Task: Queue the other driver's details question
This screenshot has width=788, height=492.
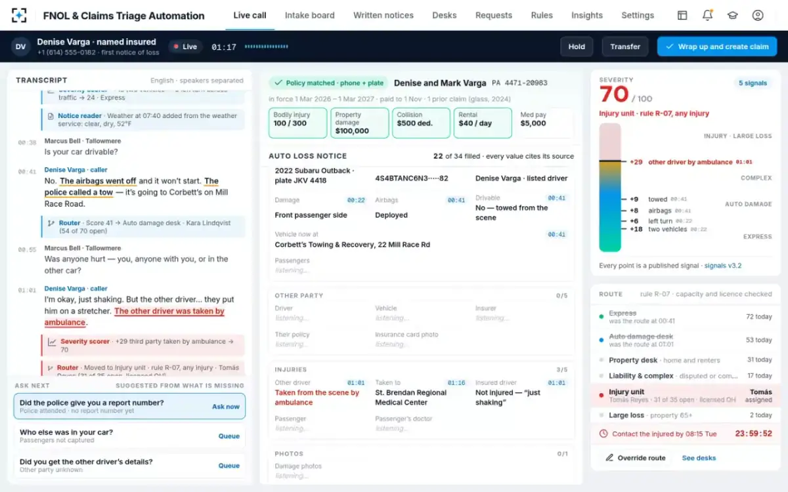Action: tap(229, 466)
